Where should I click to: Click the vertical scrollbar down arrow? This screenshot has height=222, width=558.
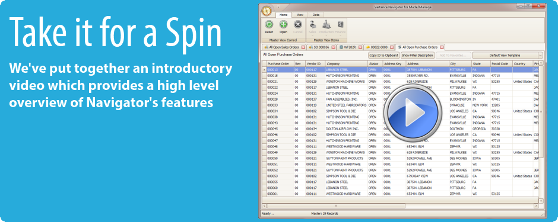(x=541, y=201)
